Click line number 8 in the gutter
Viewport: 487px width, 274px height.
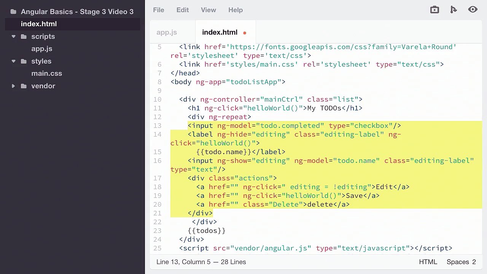(159, 82)
